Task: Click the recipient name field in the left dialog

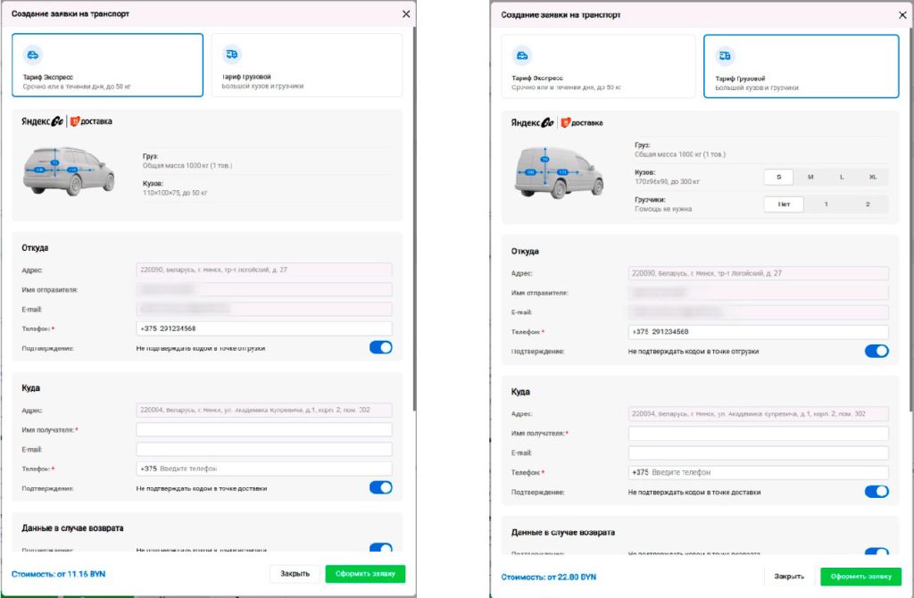Action: pyautogui.click(x=264, y=429)
